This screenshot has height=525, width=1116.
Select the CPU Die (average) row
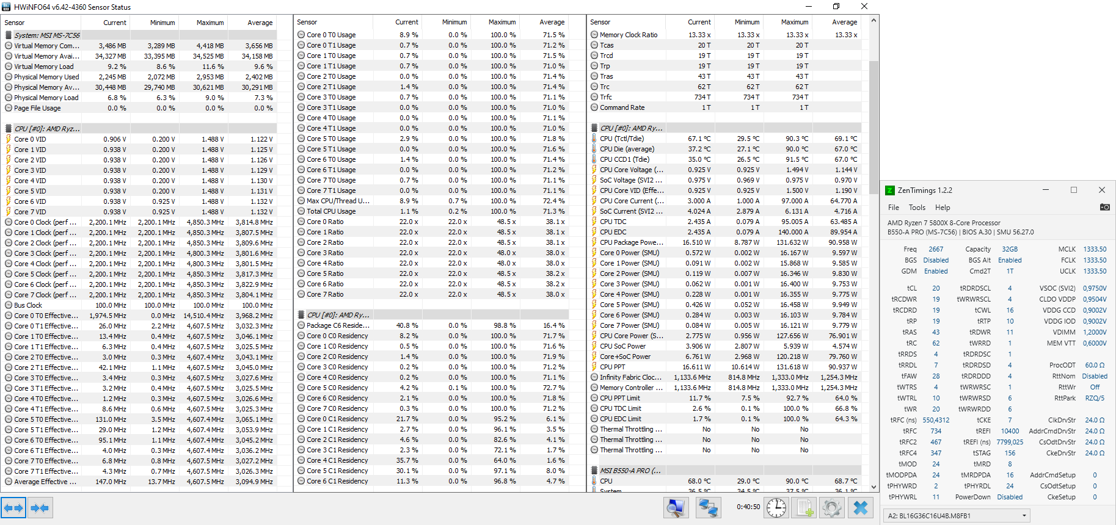725,149
